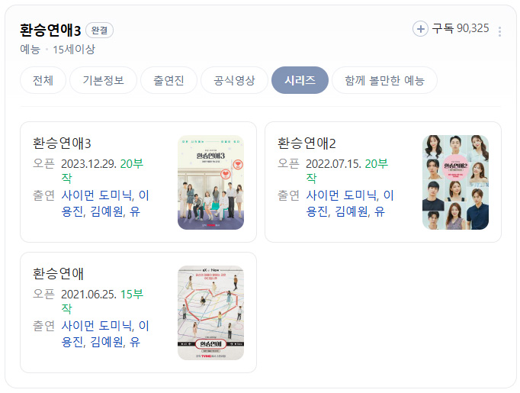
Task: Select the 전체 tab
Action: tap(43, 80)
